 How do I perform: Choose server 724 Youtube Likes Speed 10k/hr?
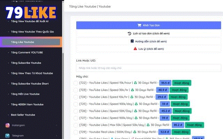(x=76, y=97)
